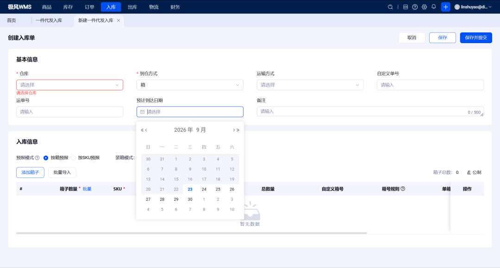Click the 保存并提交 button
This screenshot has width=500, height=268.
[x=476, y=38]
